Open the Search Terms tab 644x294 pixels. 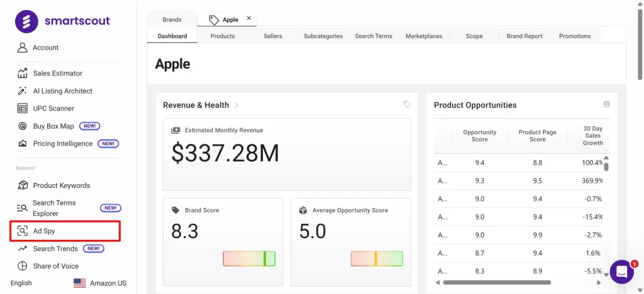pos(374,36)
